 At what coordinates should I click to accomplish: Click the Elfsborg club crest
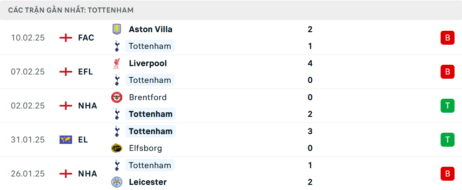(116, 148)
